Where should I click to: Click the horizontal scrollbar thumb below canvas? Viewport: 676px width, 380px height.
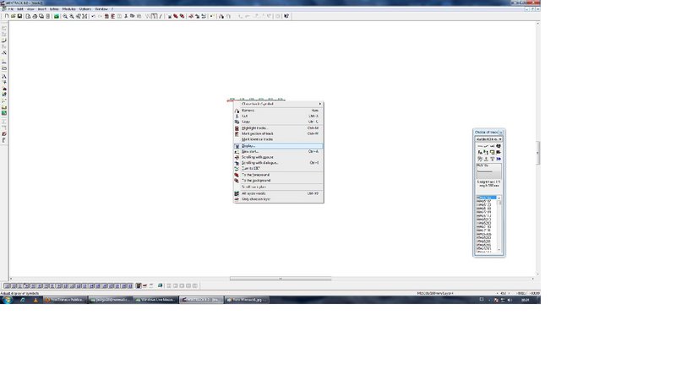(x=281, y=279)
